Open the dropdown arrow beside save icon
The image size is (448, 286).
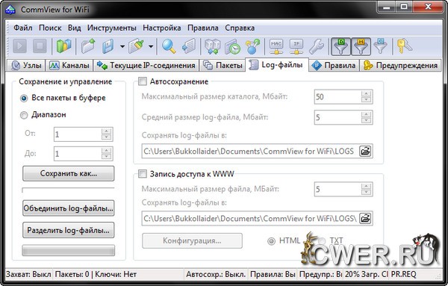coord(122,46)
